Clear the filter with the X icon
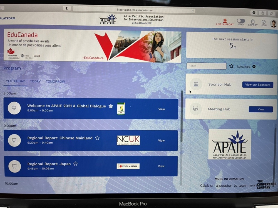This screenshot has height=208, width=278. [254, 67]
